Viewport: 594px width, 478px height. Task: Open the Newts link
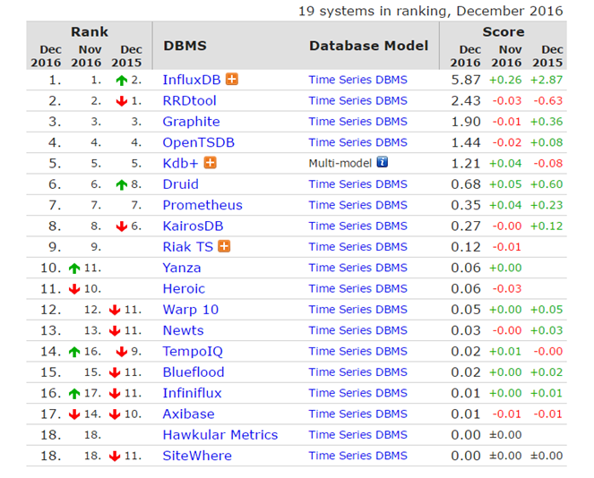pyautogui.click(x=184, y=330)
